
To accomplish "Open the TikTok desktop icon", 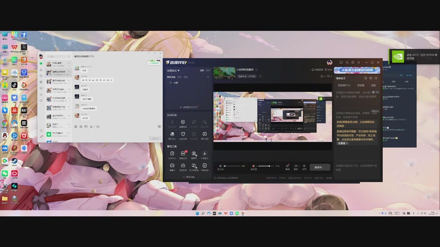I will [14, 85].
